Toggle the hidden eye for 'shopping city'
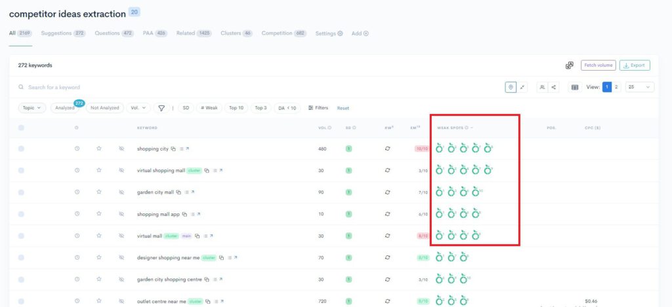 click(x=121, y=149)
